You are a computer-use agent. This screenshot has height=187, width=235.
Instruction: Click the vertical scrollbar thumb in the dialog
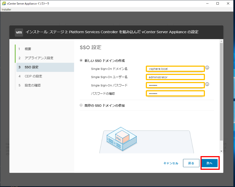click(x=221, y=92)
